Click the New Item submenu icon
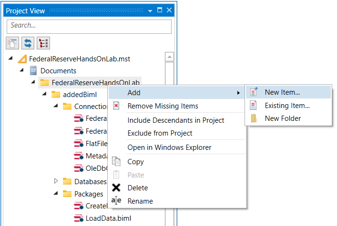Screen dimensions: 337x226 point(254,92)
